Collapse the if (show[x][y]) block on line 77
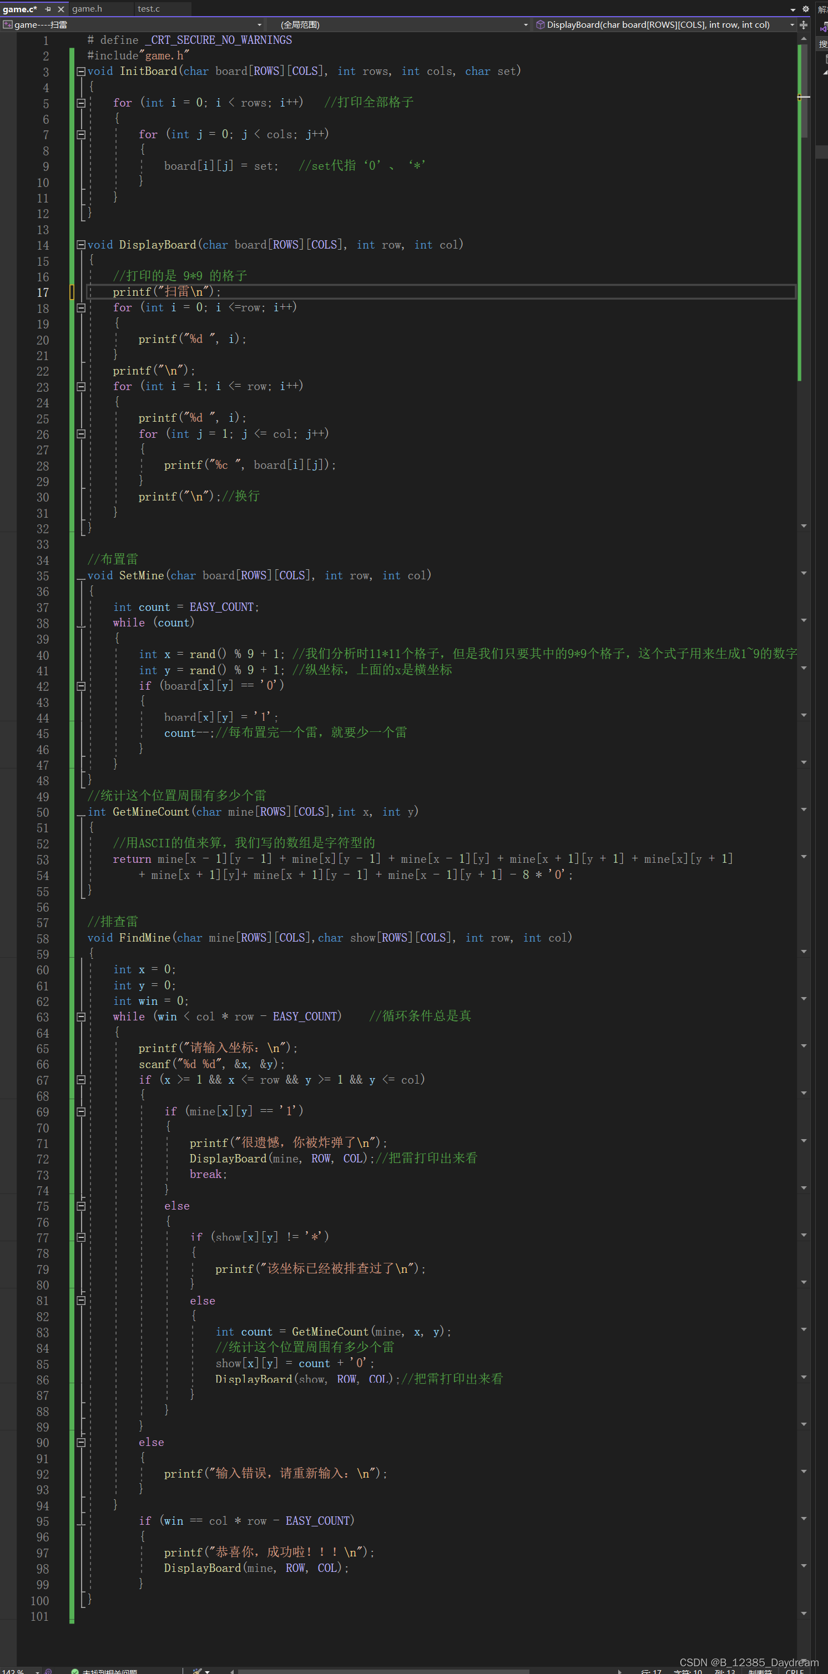 coord(81,1238)
